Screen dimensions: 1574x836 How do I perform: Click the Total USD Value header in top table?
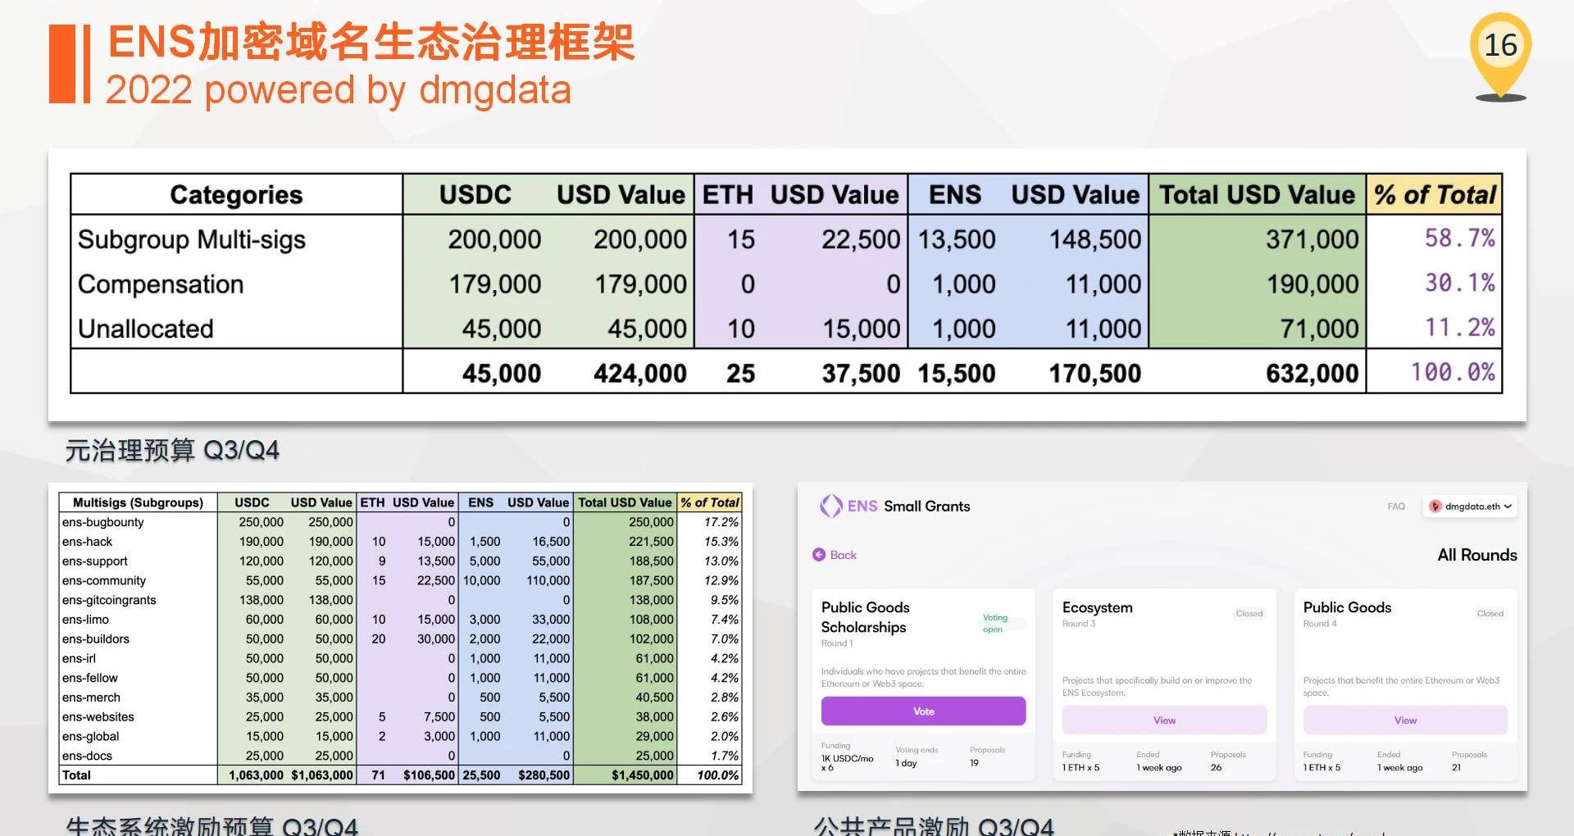tap(1257, 195)
